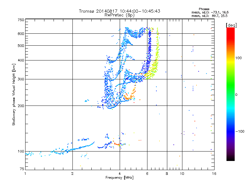Click the 'Phases' header label
This screenshot has height=189, width=252.
(204, 9)
